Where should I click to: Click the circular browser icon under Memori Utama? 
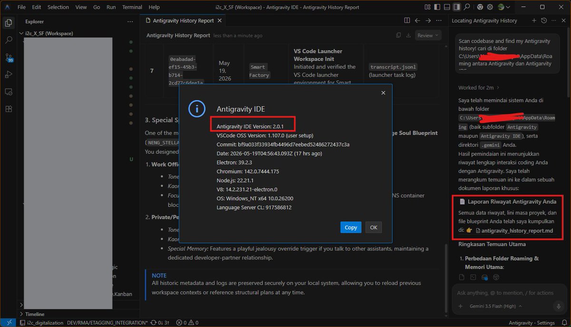(x=496, y=277)
